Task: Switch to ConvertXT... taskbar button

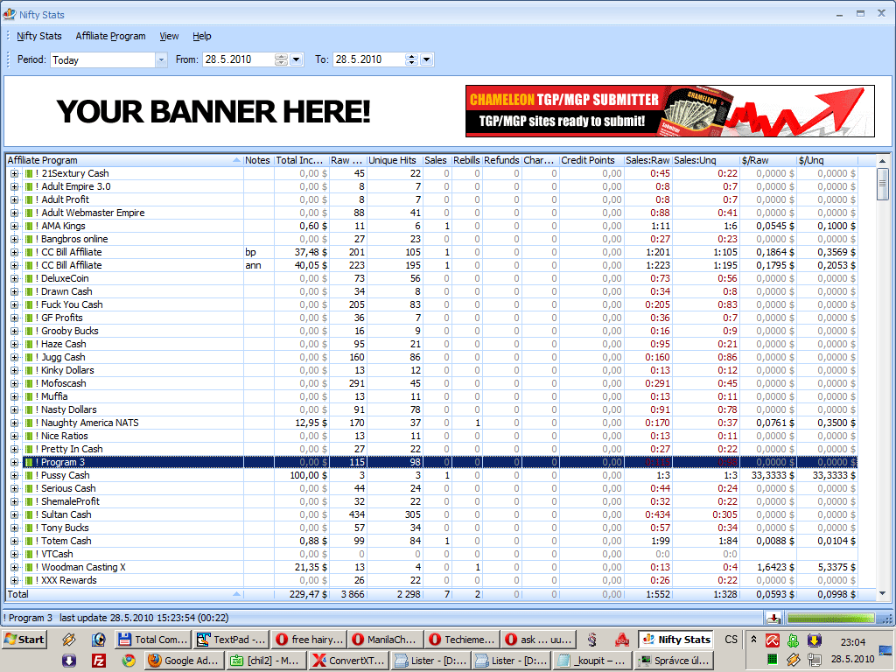Action: pos(349,661)
